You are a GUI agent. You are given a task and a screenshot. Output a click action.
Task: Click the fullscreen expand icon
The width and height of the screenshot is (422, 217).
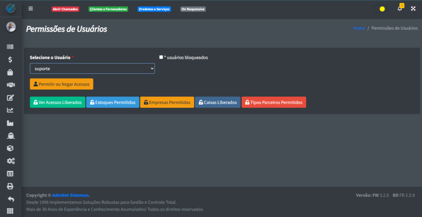click(413, 9)
